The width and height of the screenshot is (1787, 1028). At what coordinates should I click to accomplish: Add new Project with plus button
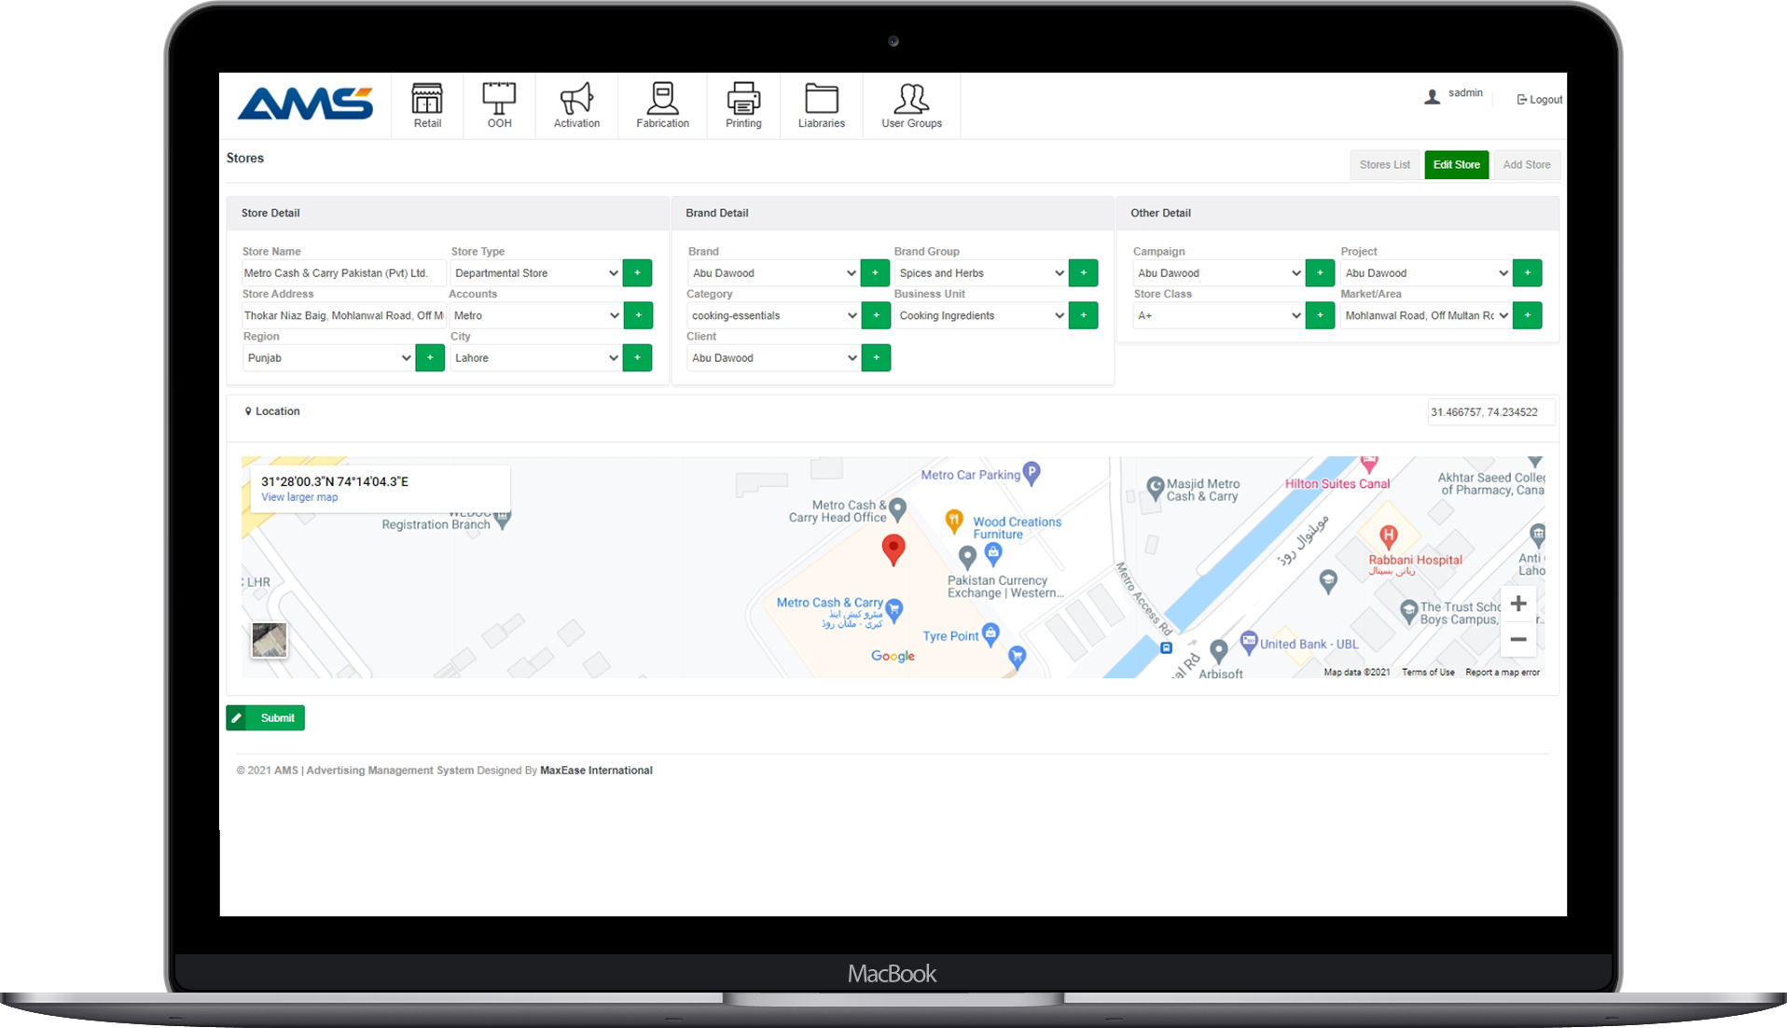pyautogui.click(x=1527, y=273)
